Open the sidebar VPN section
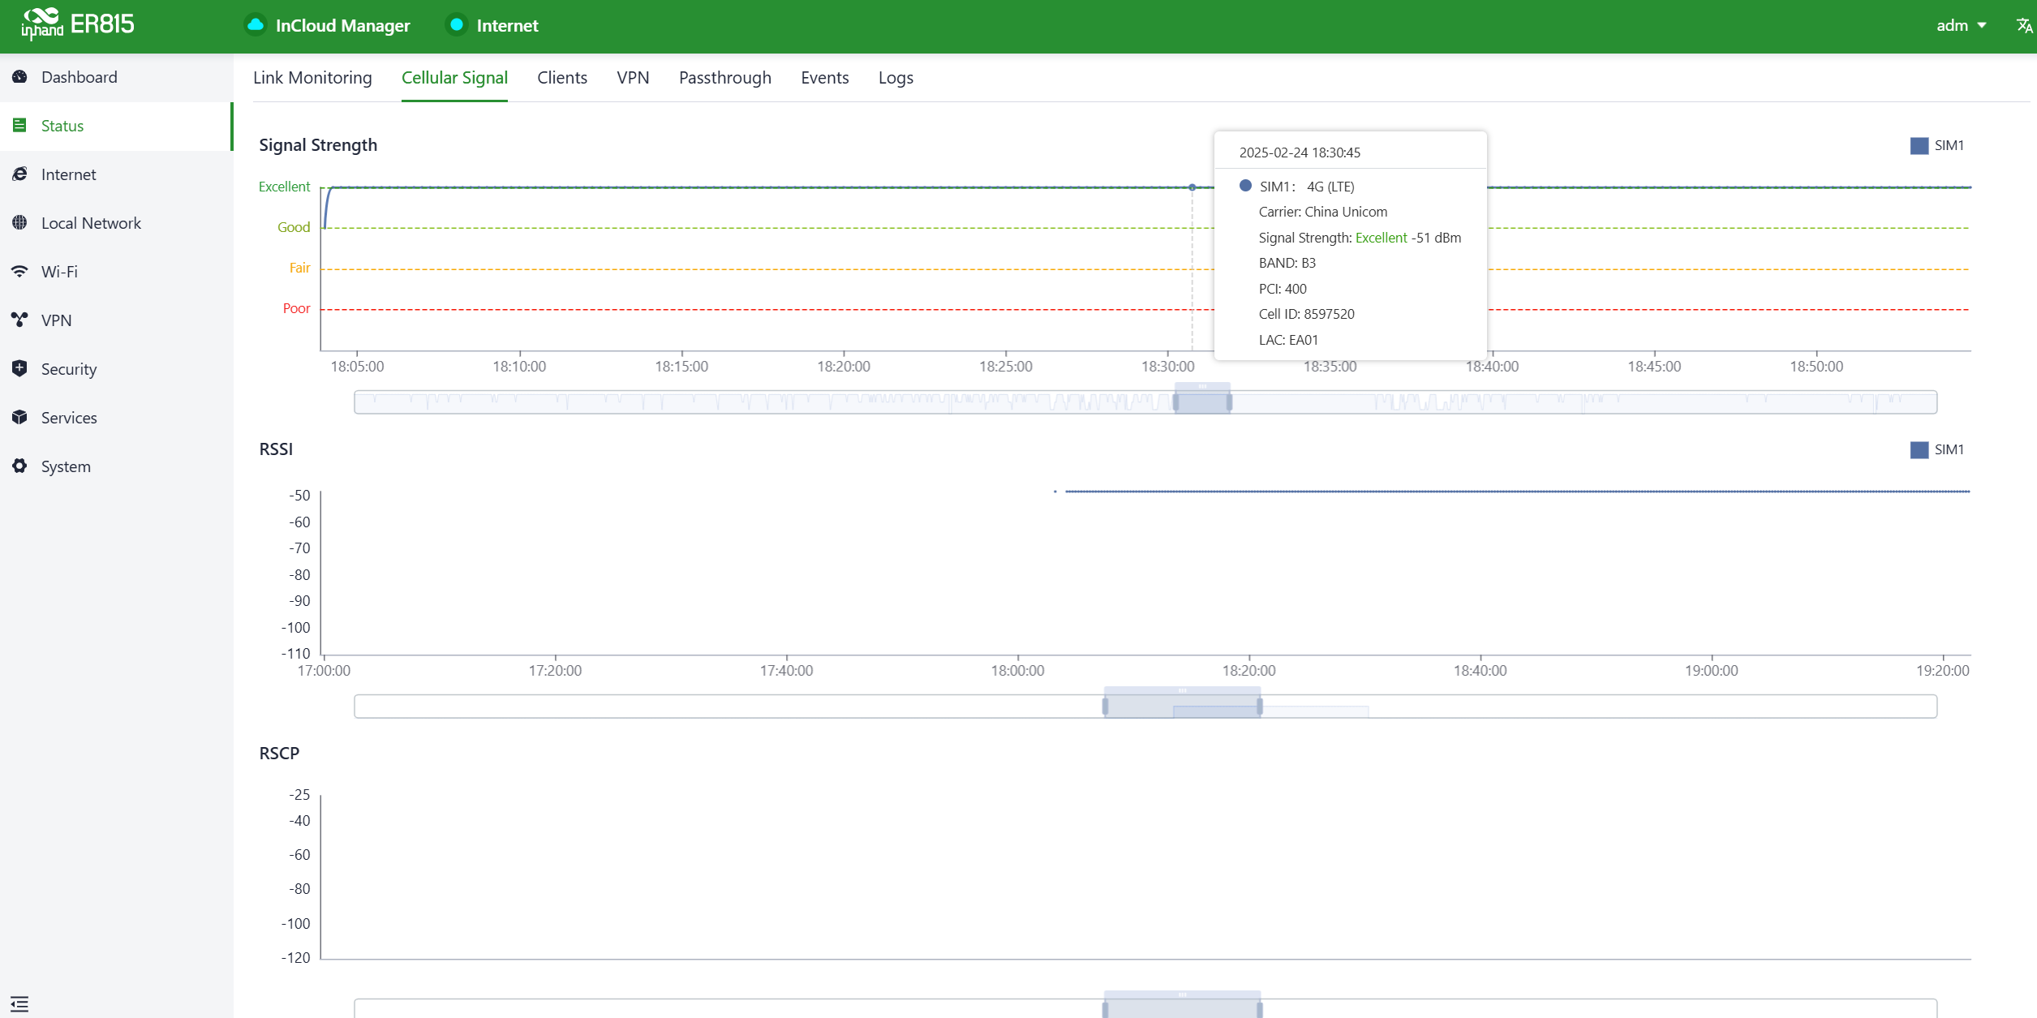 (56, 320)
